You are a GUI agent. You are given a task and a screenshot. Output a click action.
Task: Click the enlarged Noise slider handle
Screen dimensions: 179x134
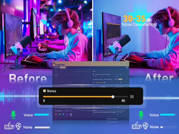click(113, 97)
